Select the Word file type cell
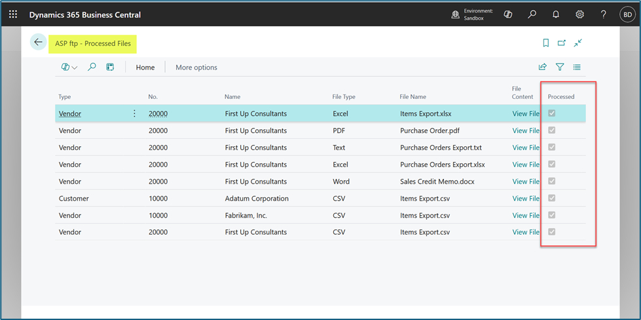Screen dimensions: 641x320 point(341,181)
